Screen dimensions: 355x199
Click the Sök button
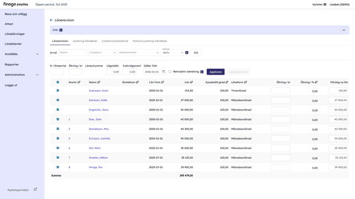tap(196, 53)
